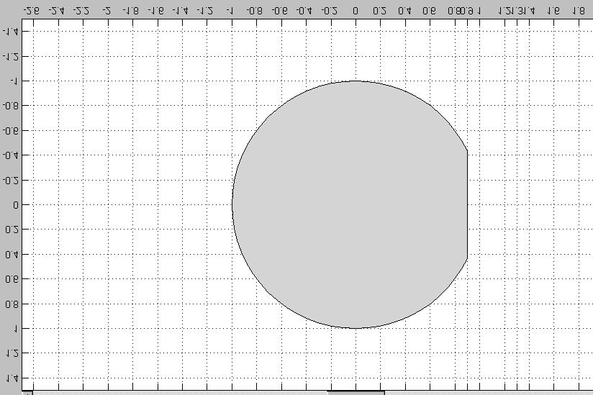Click the top axis label -0.2
This screenshot has height=395, width=593.
pos(330,11)
